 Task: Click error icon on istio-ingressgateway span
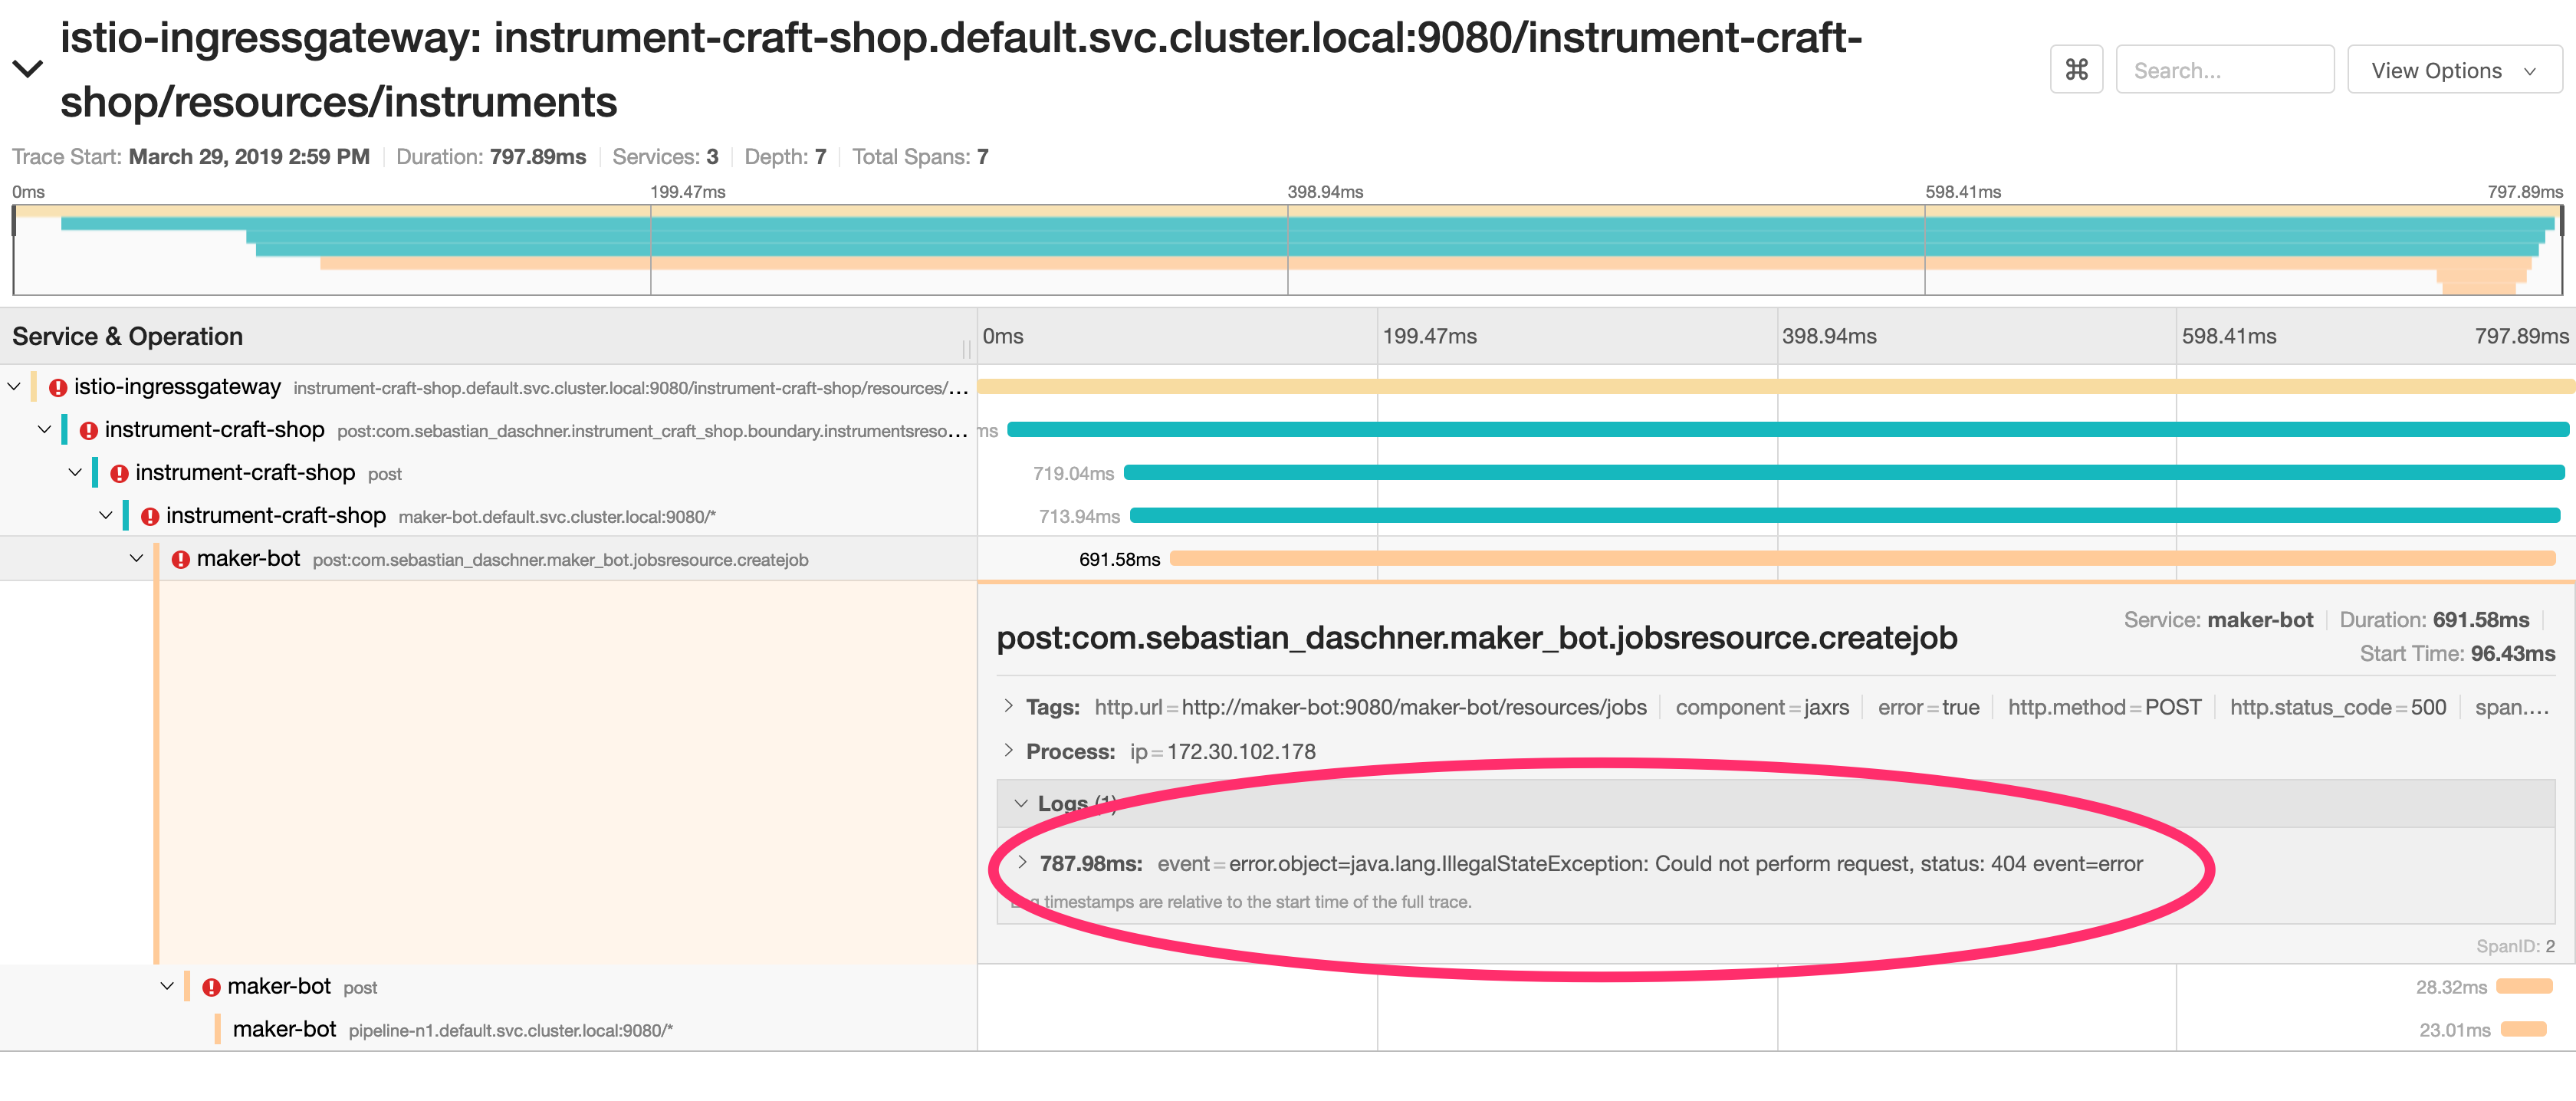tap(58, 388)
